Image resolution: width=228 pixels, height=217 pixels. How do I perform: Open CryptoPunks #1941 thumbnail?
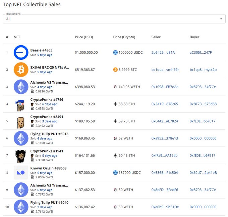pos(21,156)
